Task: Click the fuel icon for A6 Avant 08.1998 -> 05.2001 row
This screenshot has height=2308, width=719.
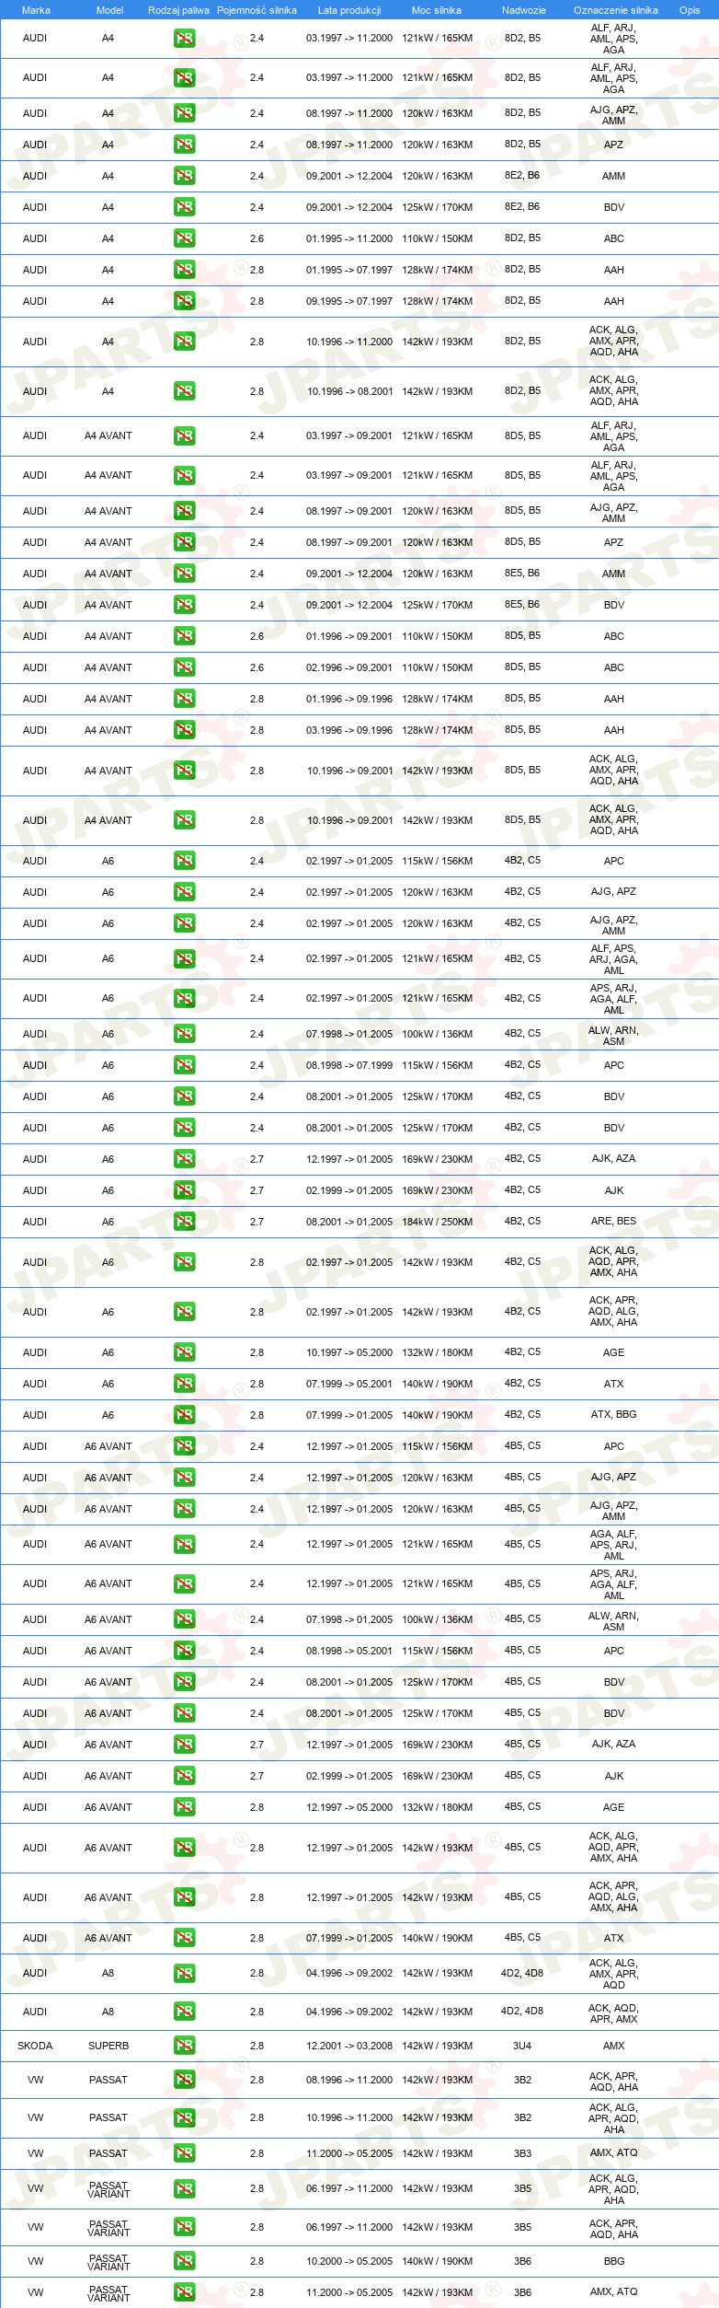Action: point(184,1651)
